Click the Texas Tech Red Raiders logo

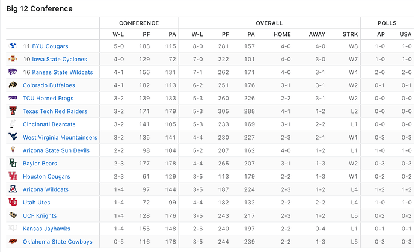13,111
